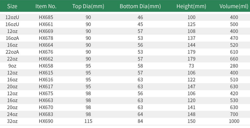
Task: Click the Size column header
Action: pos(12,6)
